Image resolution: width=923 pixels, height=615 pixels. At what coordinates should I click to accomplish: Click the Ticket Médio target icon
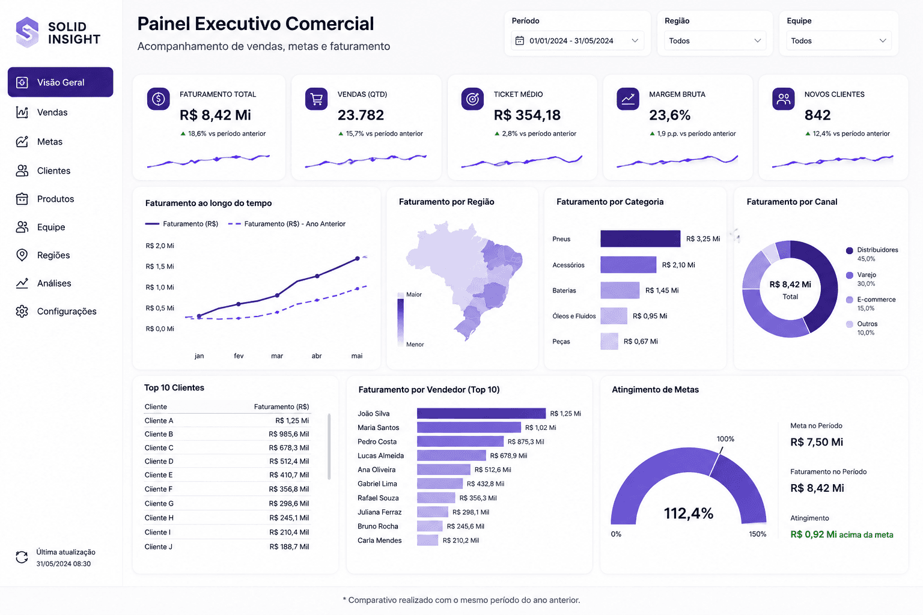(472, 98)
